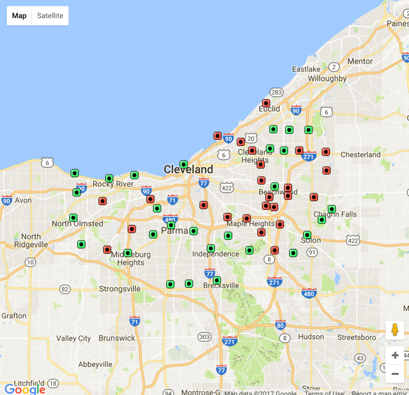Image resolution: width=409 pixels, height=395 pixels.
Task: Select green marker above North Olmsted label
Action: (x=73, y=218)
